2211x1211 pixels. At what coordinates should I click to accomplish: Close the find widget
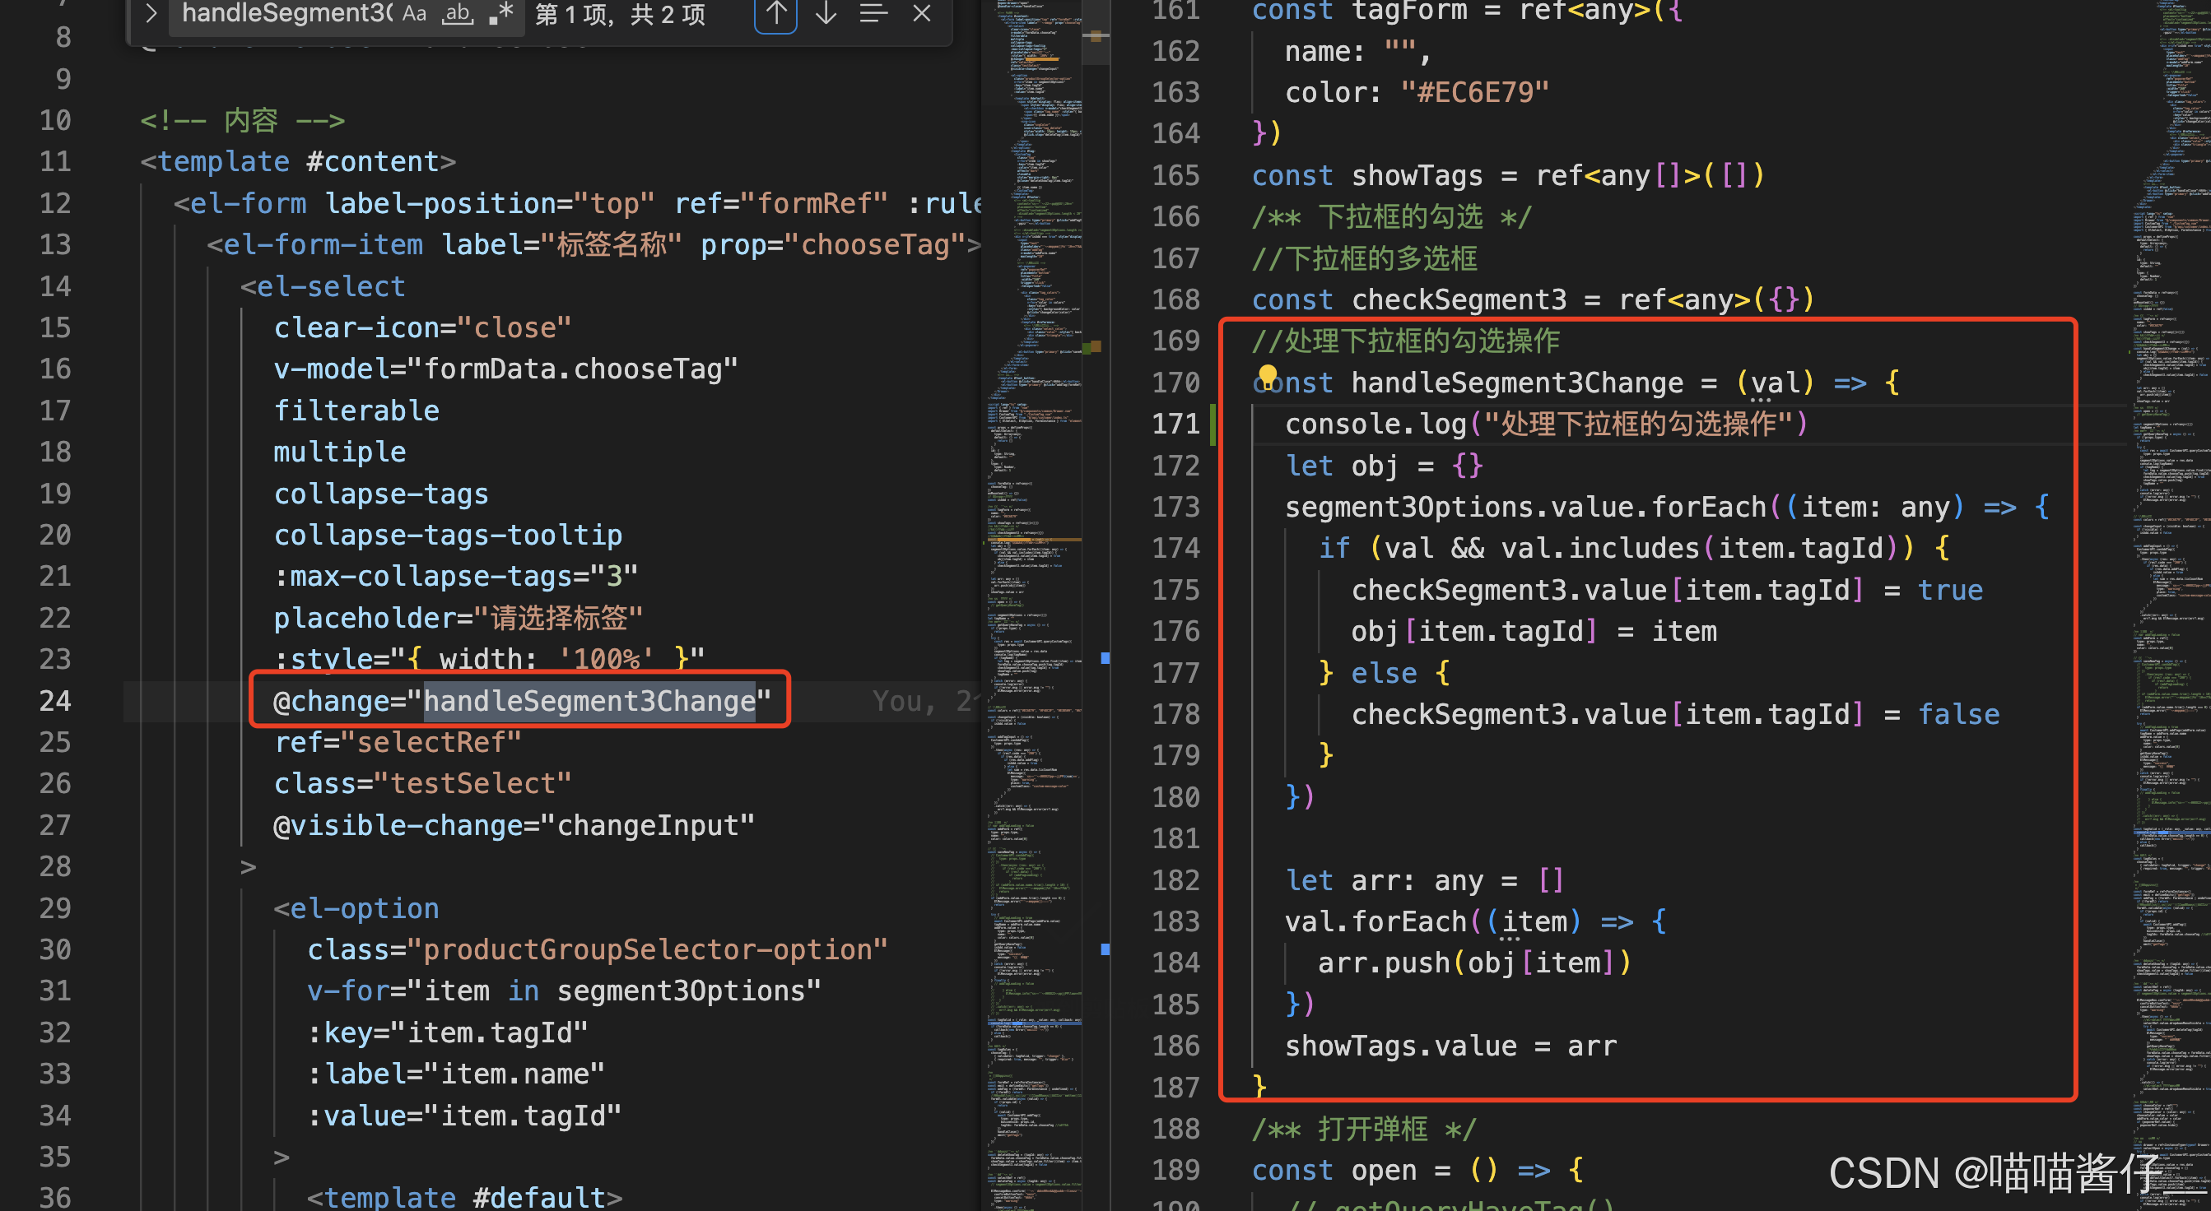(921, 14)
